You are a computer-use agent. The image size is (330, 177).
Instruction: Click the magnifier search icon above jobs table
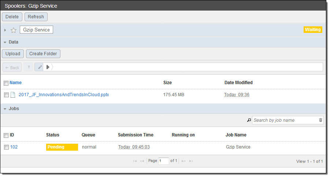[249, 120]
